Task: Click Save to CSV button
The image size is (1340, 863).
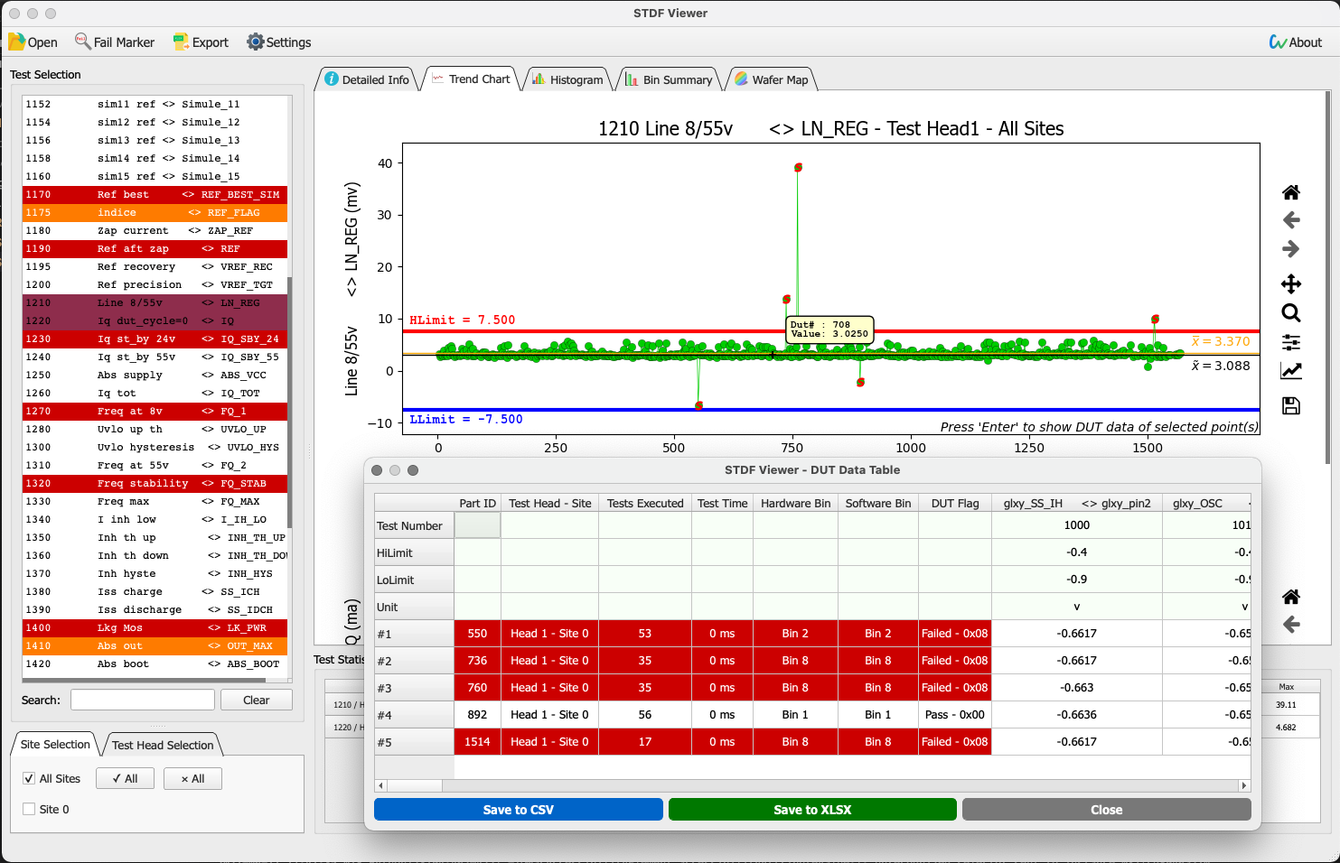Action: coord(517,809)
